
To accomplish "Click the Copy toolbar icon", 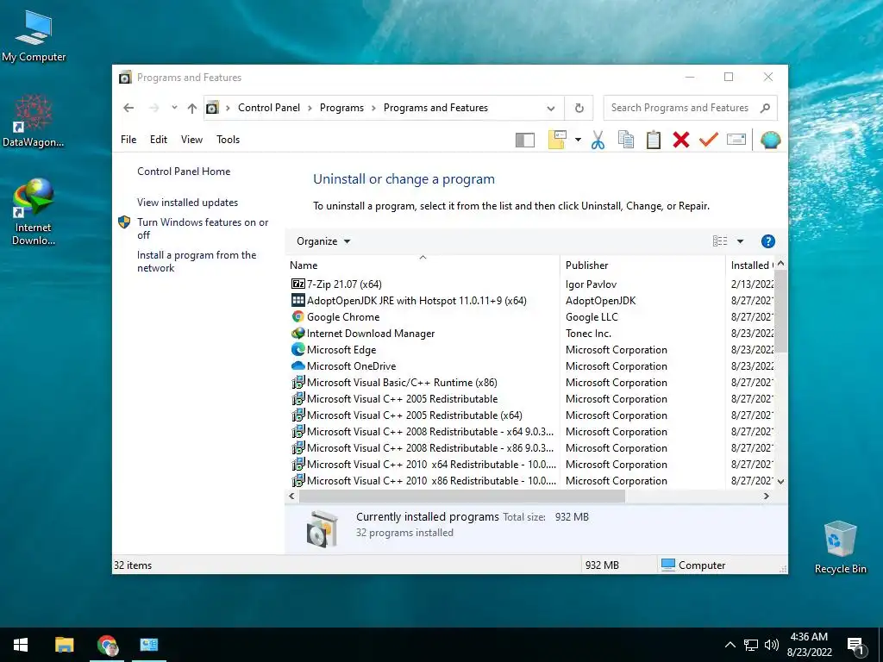I will (x=626, y=140).
